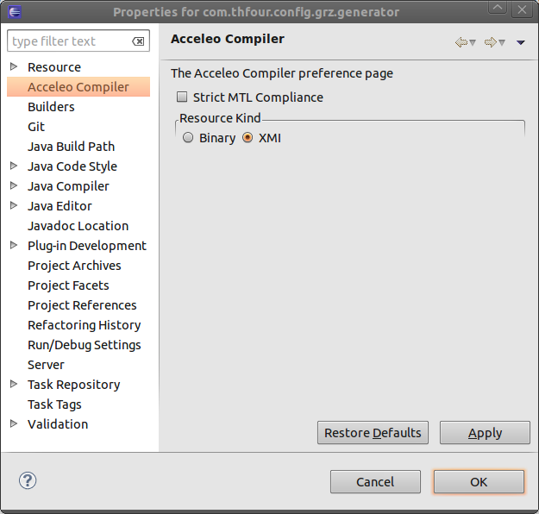Click the Apply button
The height and width of the screenshot is (514, 539).
pos(485,433)
